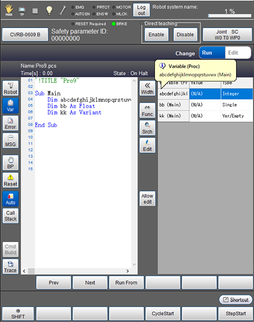Image resolution: width=254 pixels, height=322 pixels.
Task: Click the Reset warning icon
Action: click(x=11, y=180)
